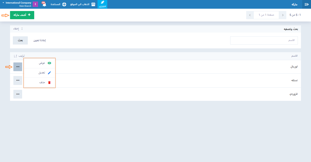
Task: Click the purple user avatar icon
Action: coord(35,4)
